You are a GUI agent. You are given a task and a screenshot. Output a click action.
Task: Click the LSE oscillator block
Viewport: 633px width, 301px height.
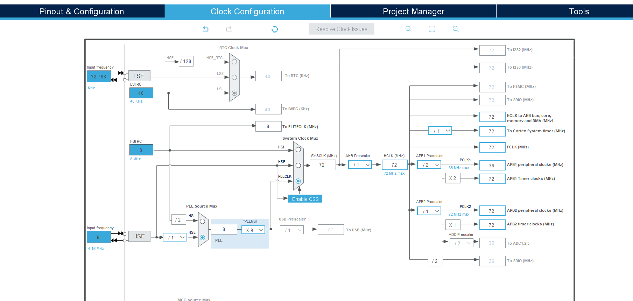tap(139, 76)
